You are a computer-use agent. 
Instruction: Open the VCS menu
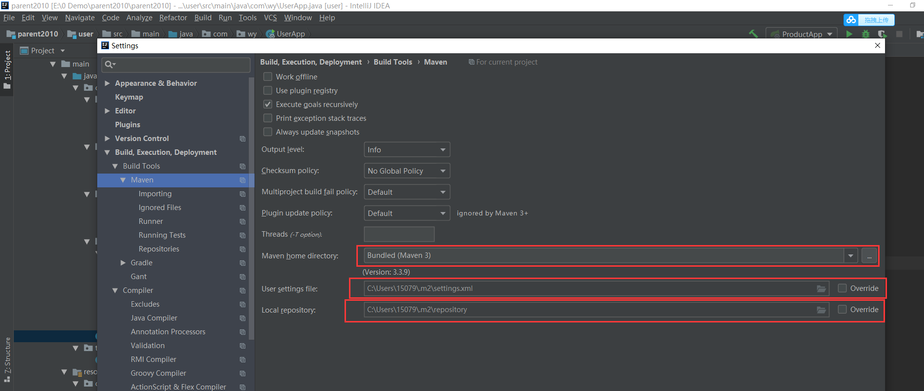coord(270,18)
